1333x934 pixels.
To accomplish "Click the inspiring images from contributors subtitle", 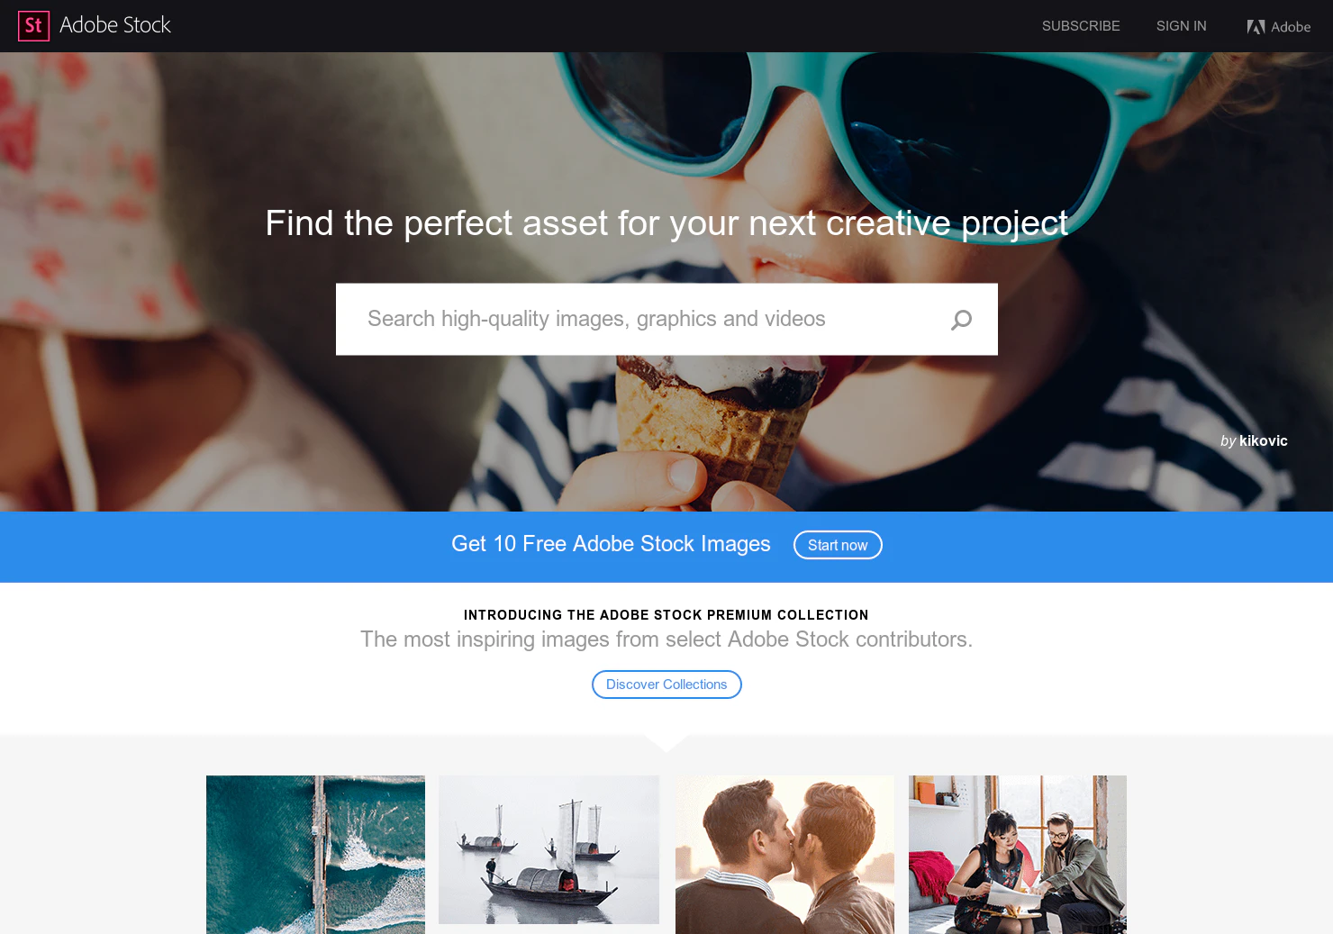I will (x=666, y=639).
